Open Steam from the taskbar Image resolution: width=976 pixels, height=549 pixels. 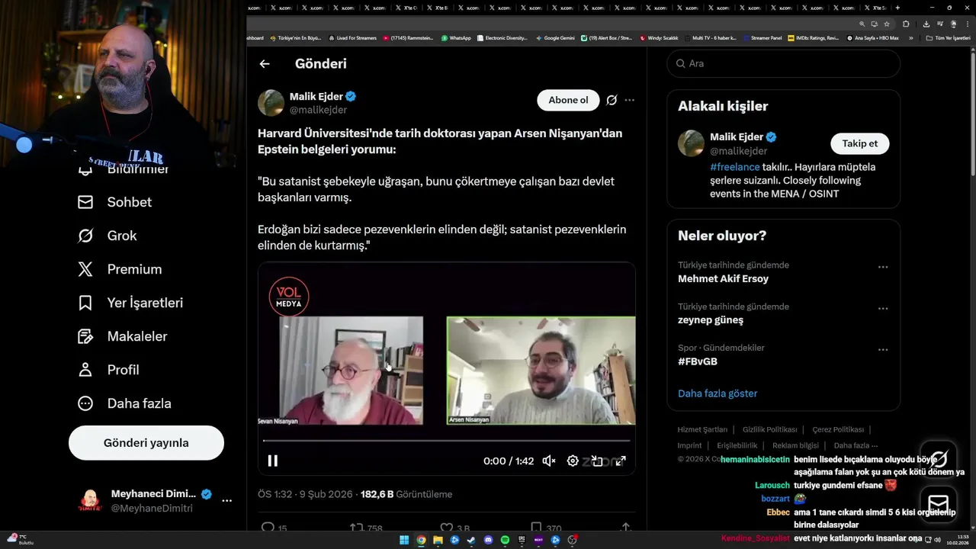click(471, 540)
